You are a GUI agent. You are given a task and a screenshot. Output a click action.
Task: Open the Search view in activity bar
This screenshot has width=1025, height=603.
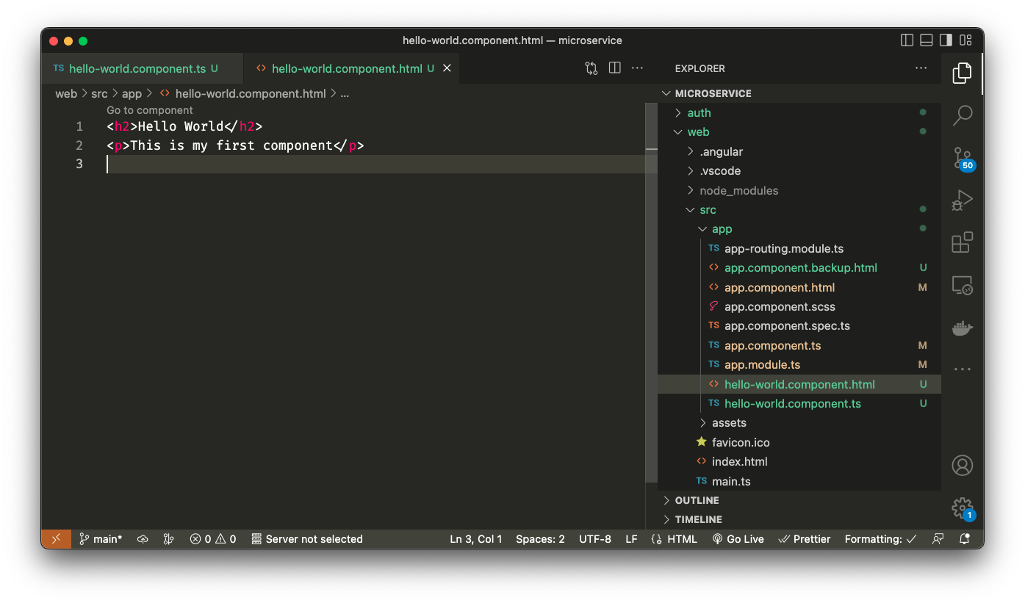click(962, 115)
